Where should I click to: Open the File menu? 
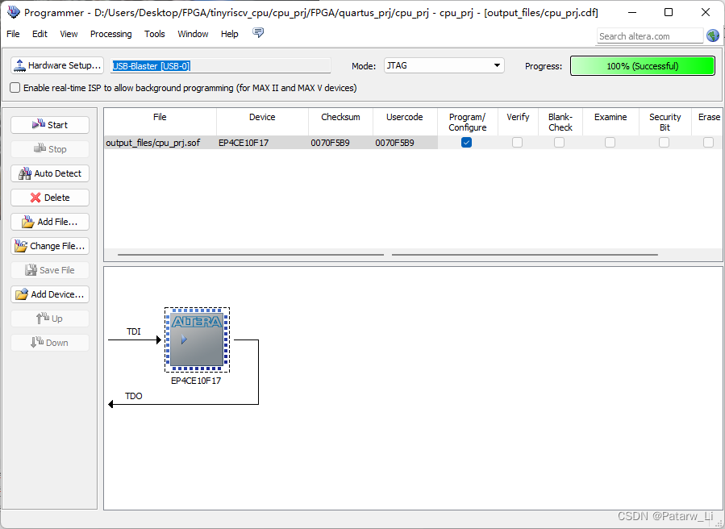tap(13, 34)
